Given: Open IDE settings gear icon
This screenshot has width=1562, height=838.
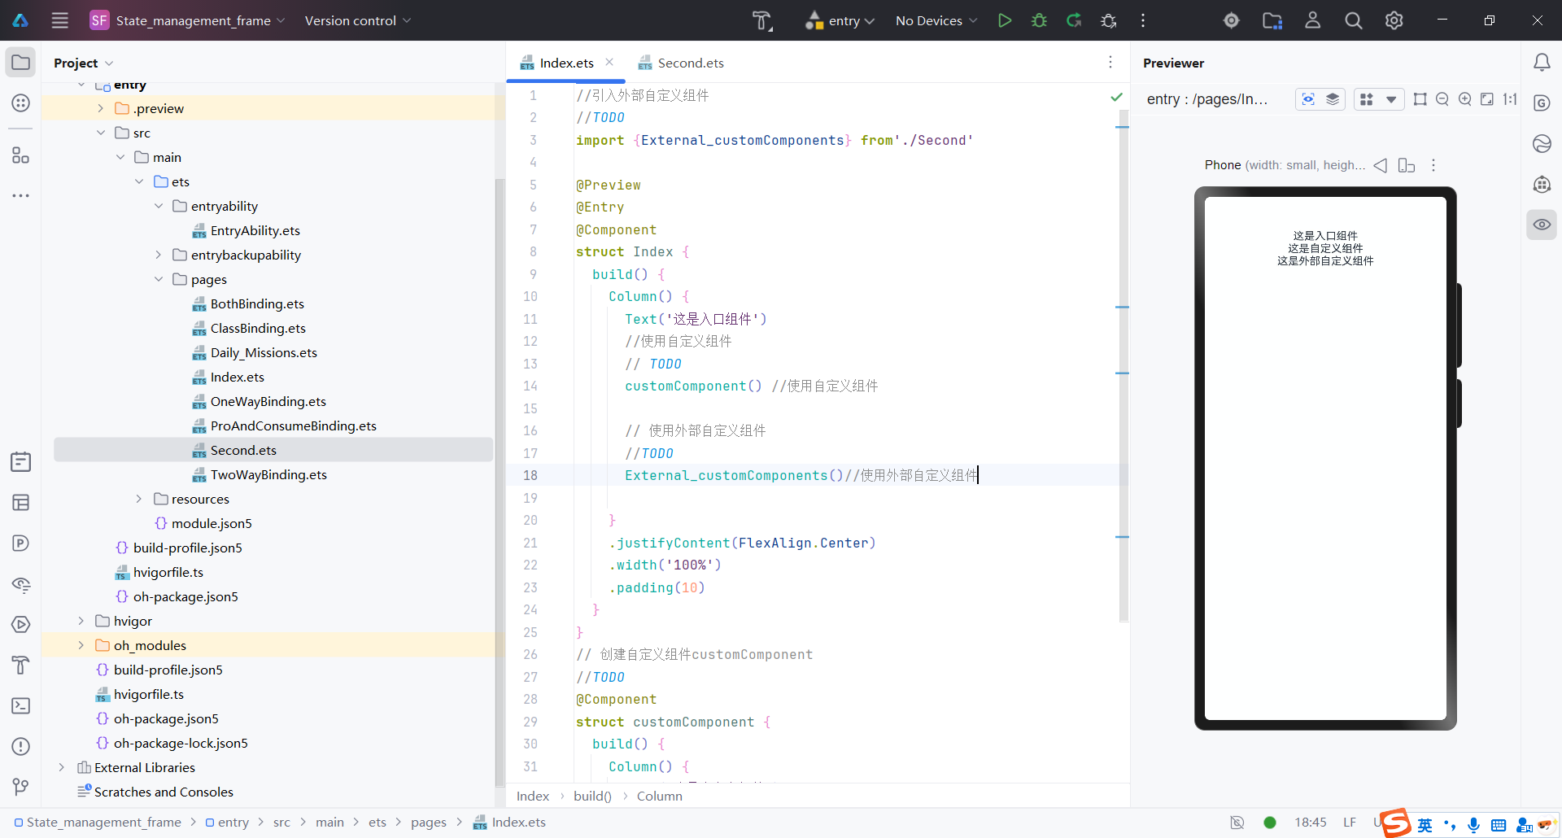Looking at the screenshot, I should (x=1394, y=20).
